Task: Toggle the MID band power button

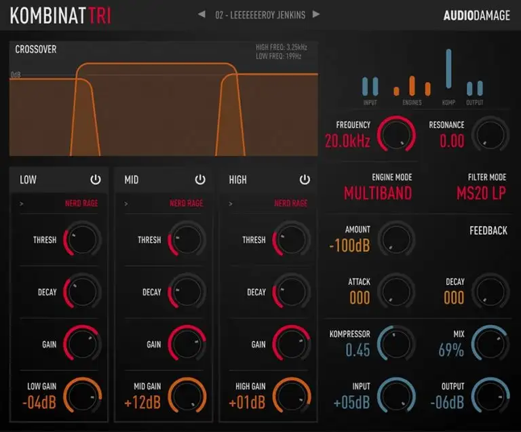Action: tap(200, 180)
